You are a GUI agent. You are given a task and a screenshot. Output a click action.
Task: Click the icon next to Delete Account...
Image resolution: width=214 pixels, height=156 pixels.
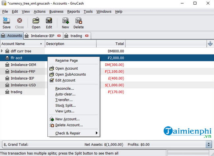pyautogui.click(x=52, y=125)
